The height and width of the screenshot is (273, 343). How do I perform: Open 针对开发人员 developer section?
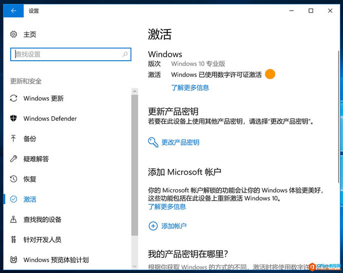43,240
